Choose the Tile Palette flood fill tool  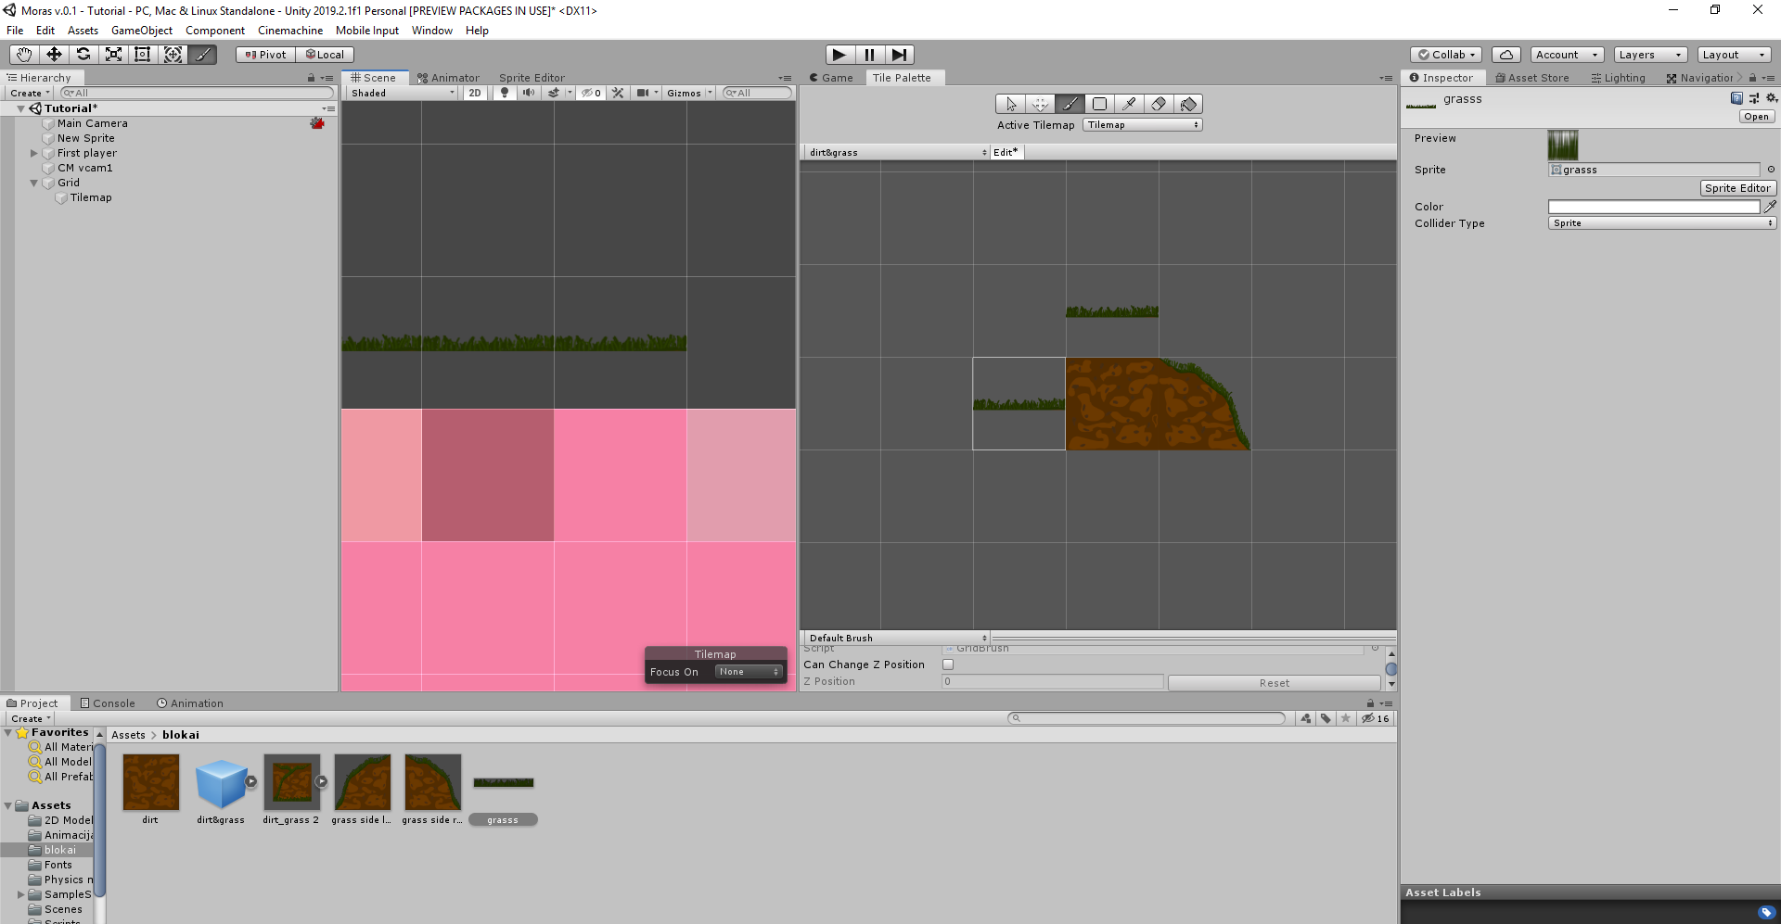pyautogui.click(x=1188, y=104)
